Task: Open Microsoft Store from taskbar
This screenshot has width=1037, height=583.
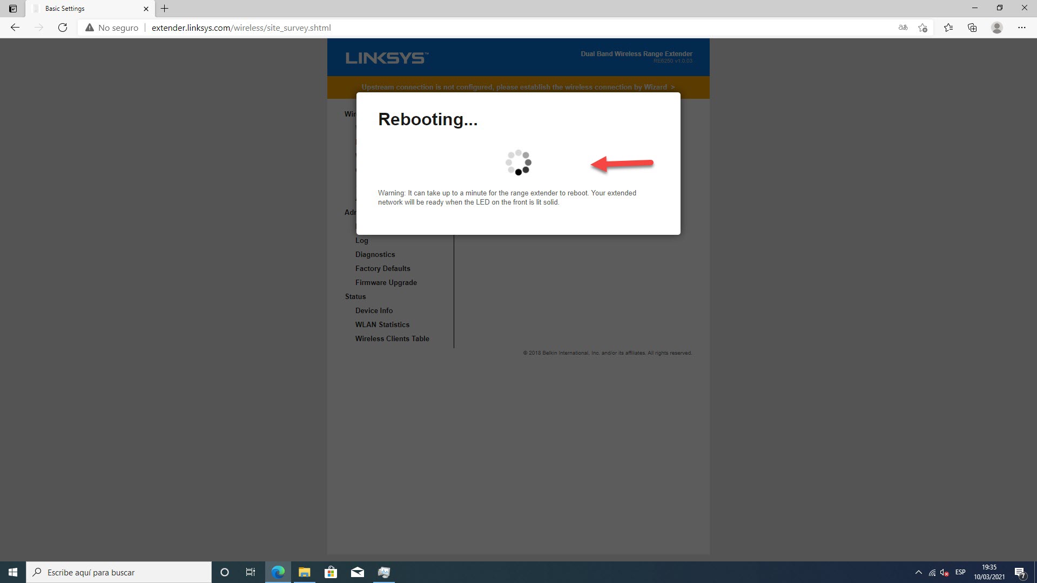Action: 331,572
